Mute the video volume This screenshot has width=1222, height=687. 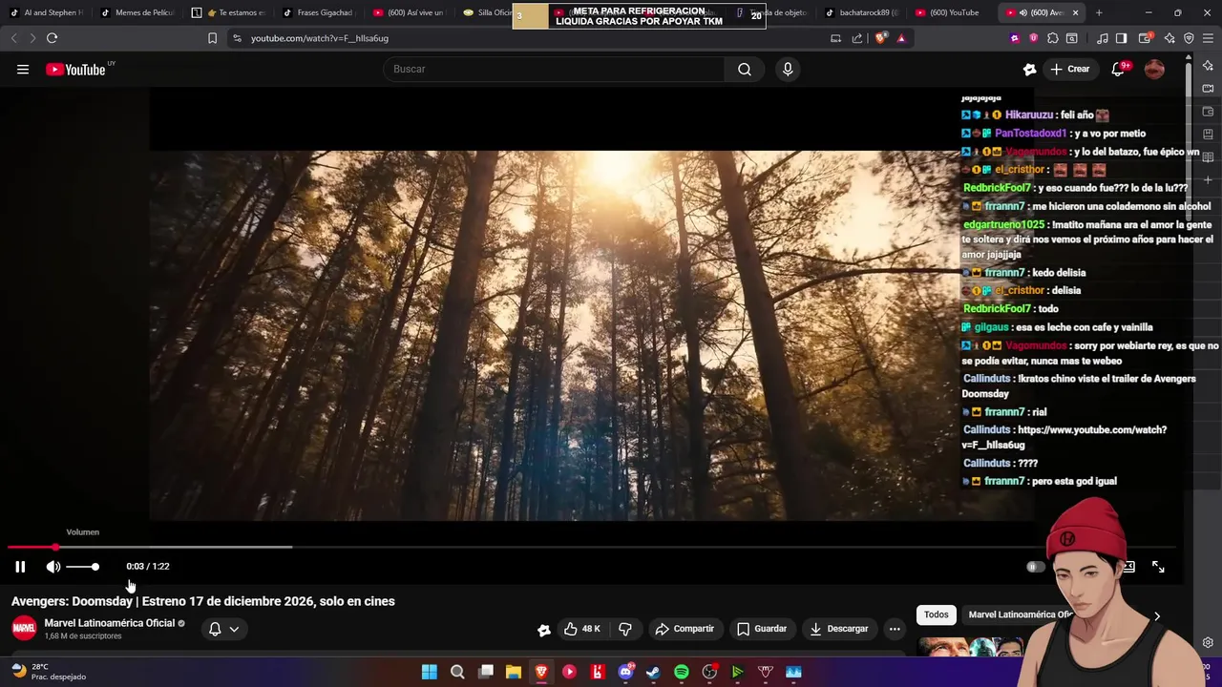[x=53, y=567]
